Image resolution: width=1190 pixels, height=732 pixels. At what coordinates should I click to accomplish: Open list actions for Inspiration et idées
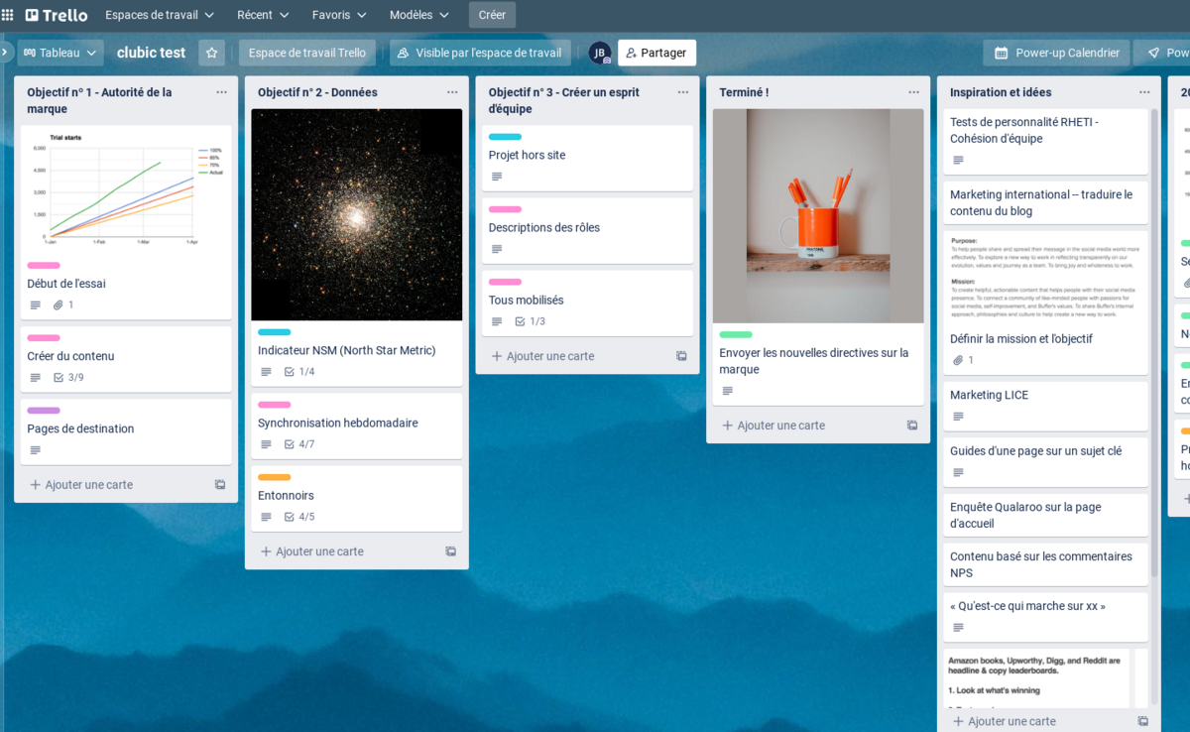(x=1144, y=92)
